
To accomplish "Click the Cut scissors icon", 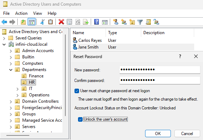I will (42, 22).
